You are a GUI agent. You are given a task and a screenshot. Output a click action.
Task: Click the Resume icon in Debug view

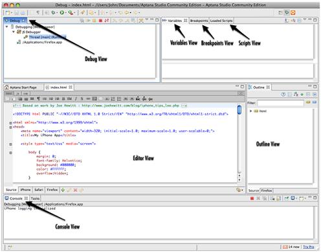88,21
